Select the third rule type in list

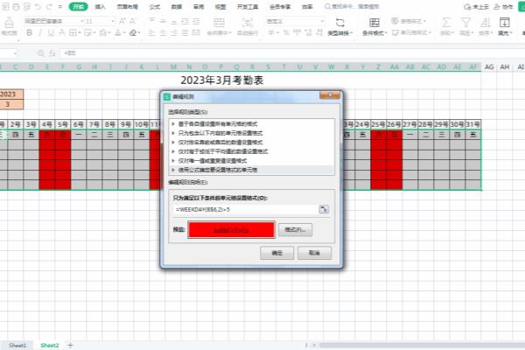pos(251,143)
